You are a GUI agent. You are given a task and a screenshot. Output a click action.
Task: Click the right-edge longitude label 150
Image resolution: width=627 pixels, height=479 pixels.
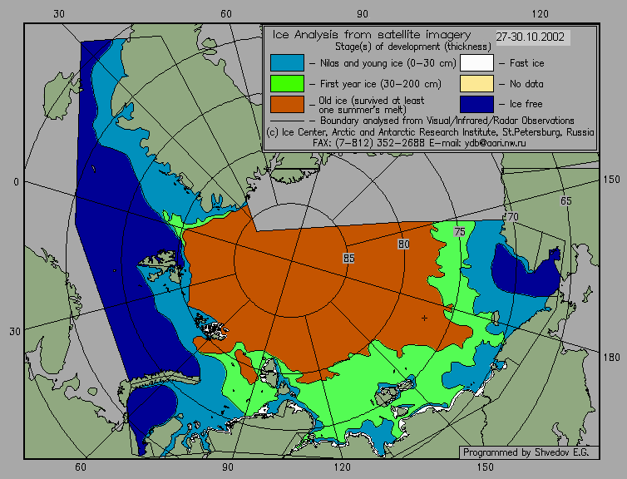(x=611, y=180)
